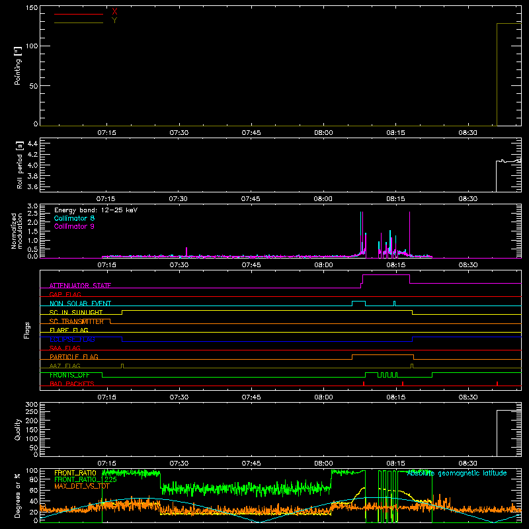
Task: Select the orange MAX_DET_VS_TOT legend entry
Action: (x=81, y=486)
